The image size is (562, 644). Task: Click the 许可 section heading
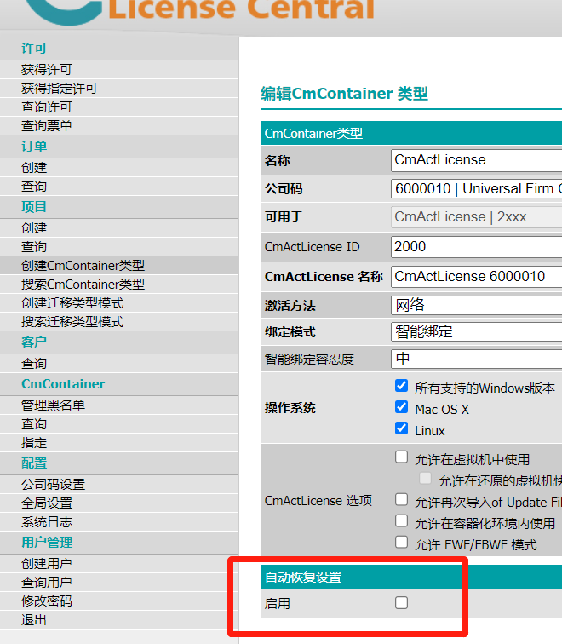click(x=34, y=48)
